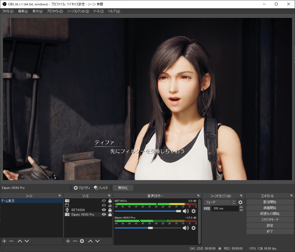Select the Elgato HD60 Pro name in ソース list
The width and height of the screenshot is (295, 252).
click(83, 214)
